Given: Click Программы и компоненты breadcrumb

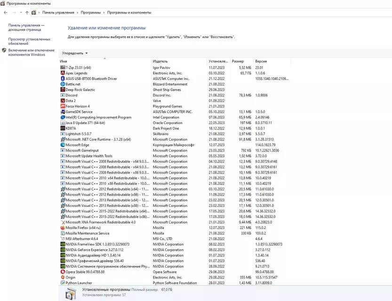Looking at the screenshot, I should pyautogui.click(x=129, y=13).
